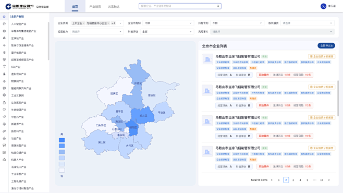This screenshot has height=193, width=343.
Task: Select 石油化工产业 in the sidebar
Action: point(19,167)
